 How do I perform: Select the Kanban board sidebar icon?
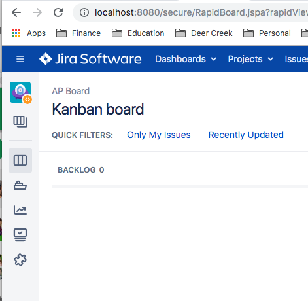click(20, 160)
